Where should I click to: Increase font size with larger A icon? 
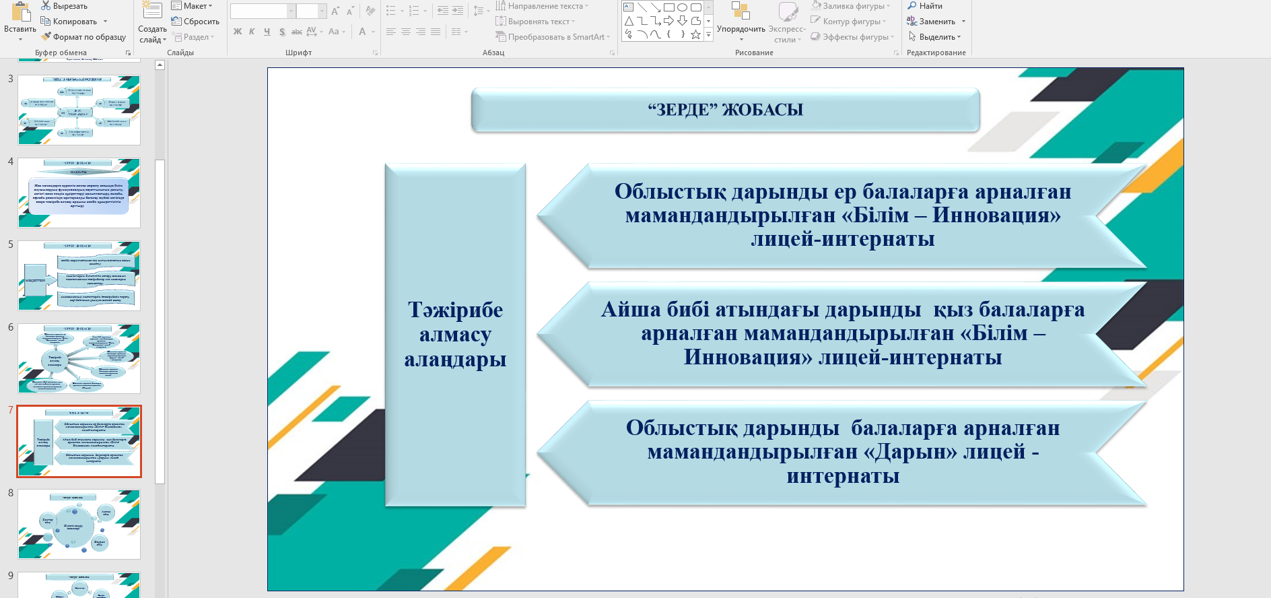pyautogui.click(x=335, y=11)
